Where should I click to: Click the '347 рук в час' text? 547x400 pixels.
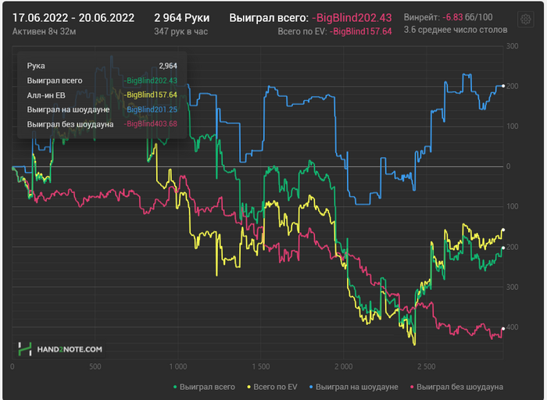click(x=181, y=31)
